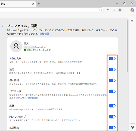Toggle 拡張機能 sync switch
This screenshot has height=131, width=136.
click(112, 128)
